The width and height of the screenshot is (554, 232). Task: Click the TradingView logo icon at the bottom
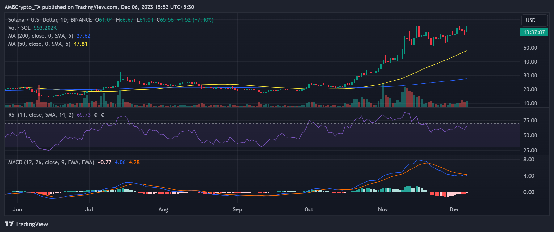click(x=9, y=224)
